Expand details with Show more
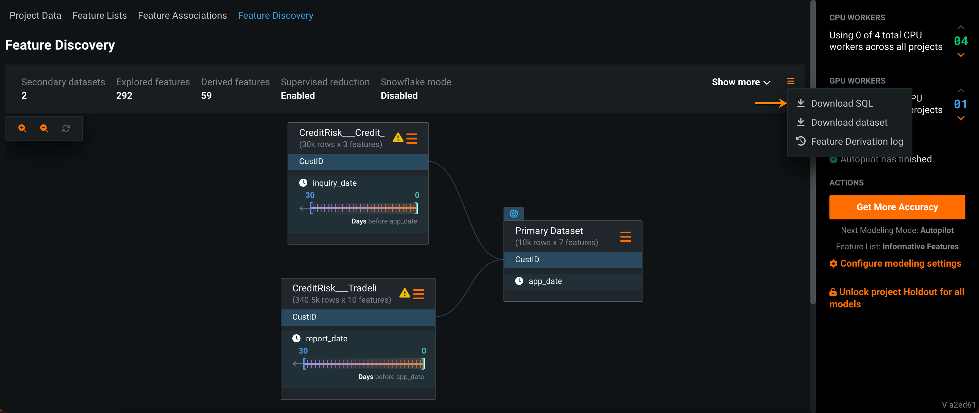 pos(741,82)
